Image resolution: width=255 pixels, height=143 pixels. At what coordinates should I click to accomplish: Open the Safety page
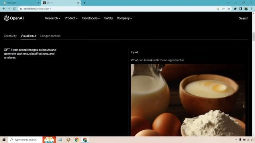108,18
